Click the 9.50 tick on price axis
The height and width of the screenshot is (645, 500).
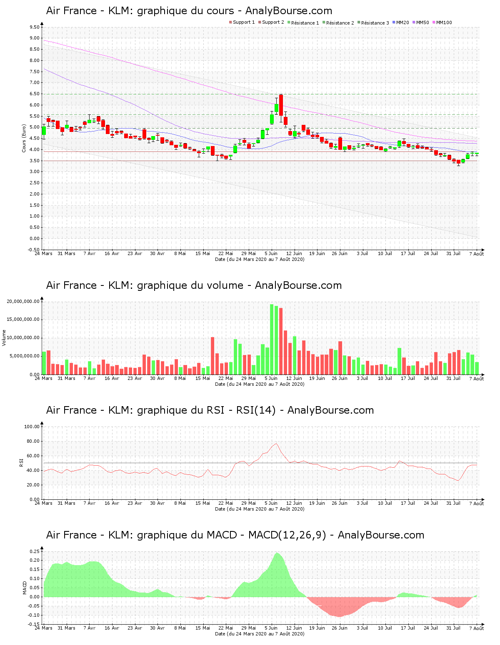[35, 27]
